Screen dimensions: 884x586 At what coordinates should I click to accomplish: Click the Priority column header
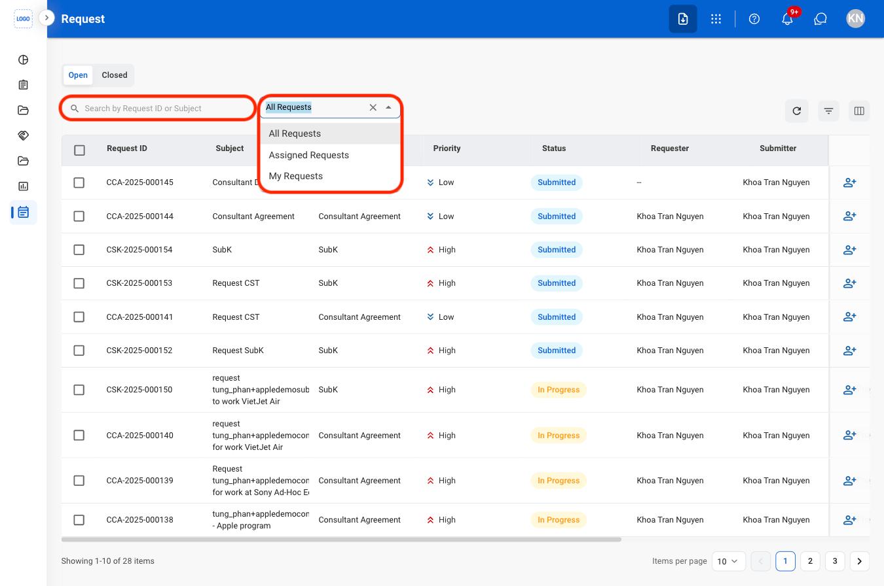[447, 148]
